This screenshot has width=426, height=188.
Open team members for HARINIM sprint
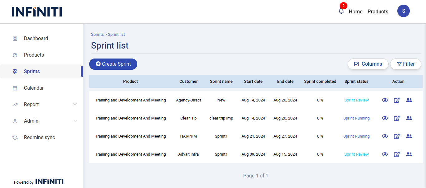[x=409, y=136]
